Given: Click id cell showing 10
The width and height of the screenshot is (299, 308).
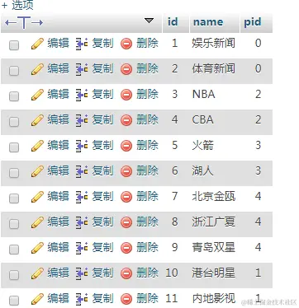Looking at the screenshot, I should tap(172, 273).
